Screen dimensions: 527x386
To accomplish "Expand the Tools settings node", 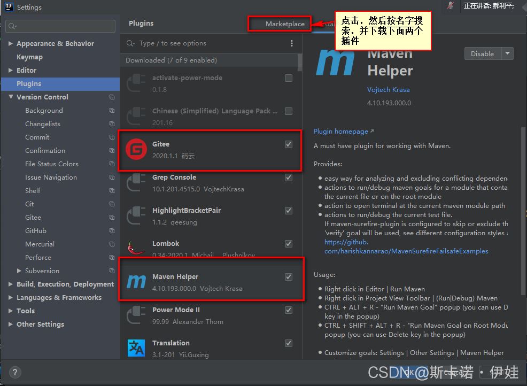I will pos(10,311).
